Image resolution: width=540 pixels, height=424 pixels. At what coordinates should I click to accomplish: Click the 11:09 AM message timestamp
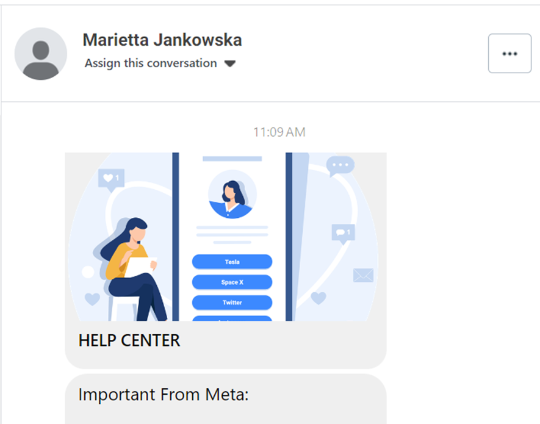coord(279,132)
